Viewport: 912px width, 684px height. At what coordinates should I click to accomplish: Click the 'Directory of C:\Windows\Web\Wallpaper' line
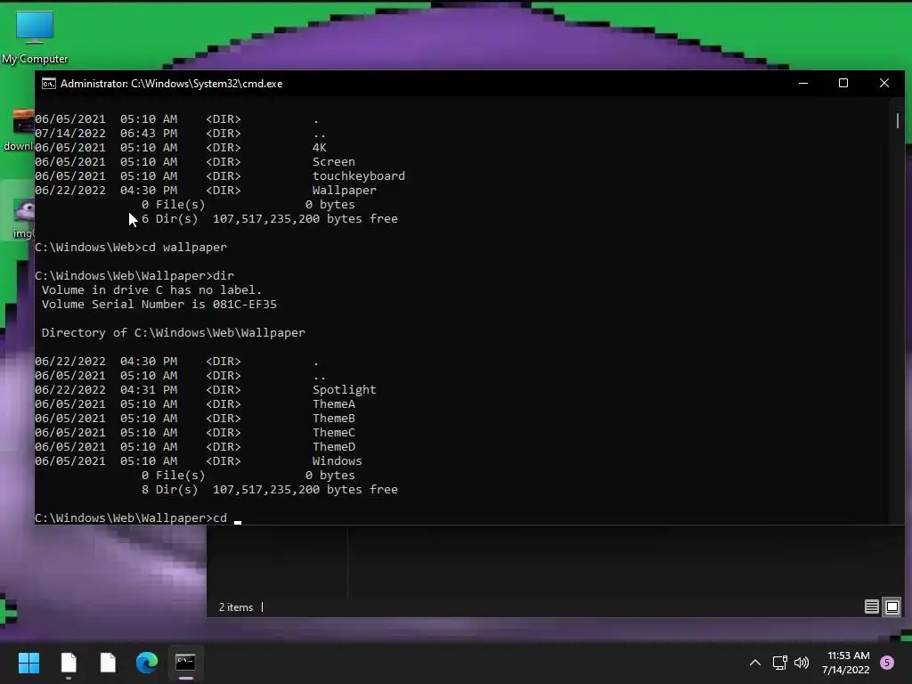[x=174, y=333]
